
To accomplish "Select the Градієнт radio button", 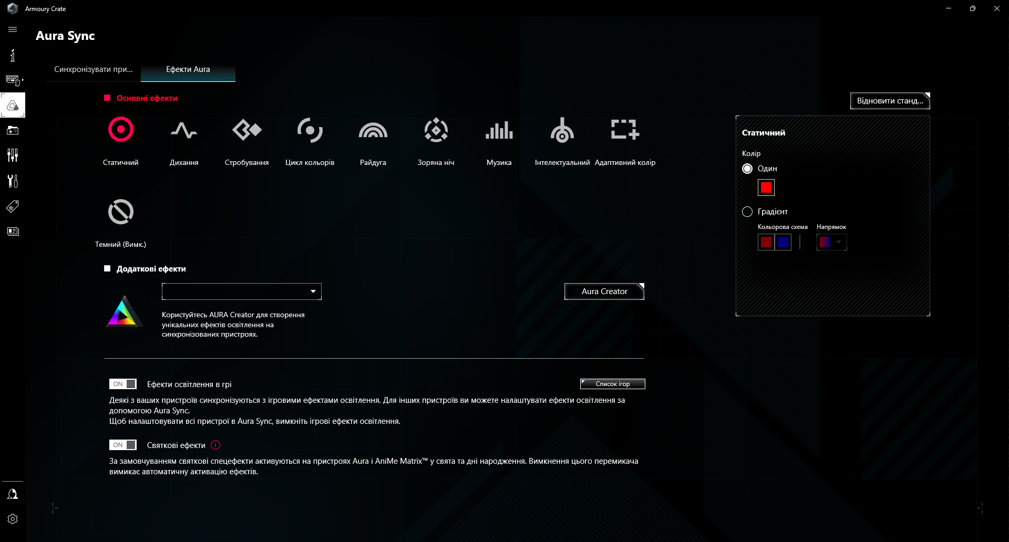I will pyautogui.click(x=747, y=212).
